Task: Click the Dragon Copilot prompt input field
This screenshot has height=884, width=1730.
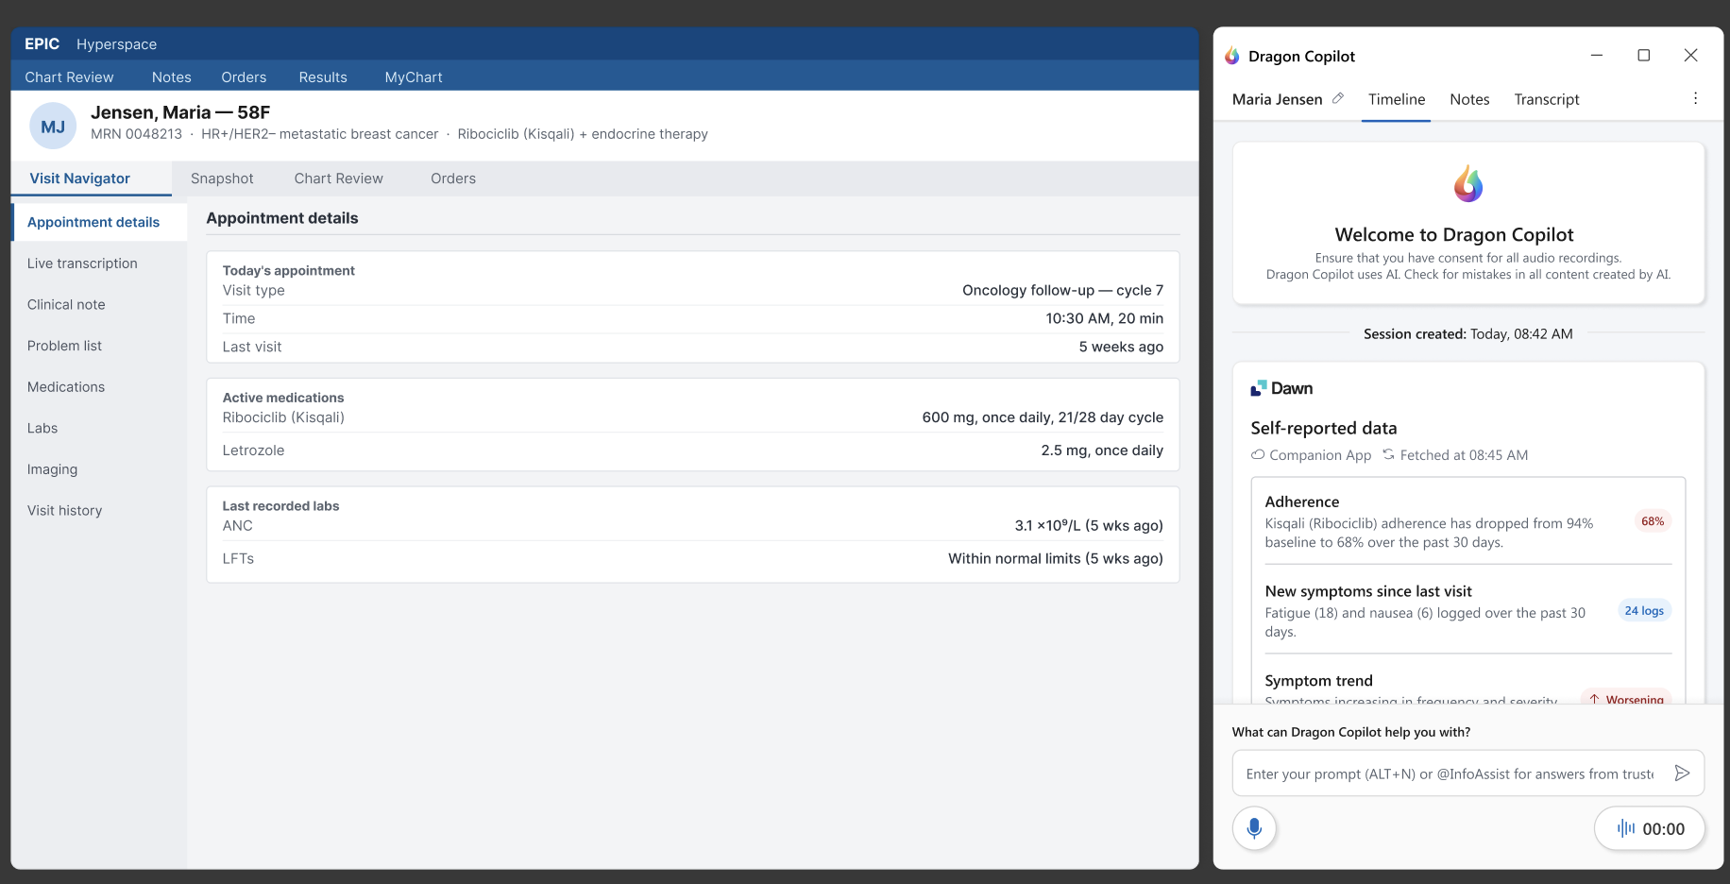Action: coord(1450,773)
